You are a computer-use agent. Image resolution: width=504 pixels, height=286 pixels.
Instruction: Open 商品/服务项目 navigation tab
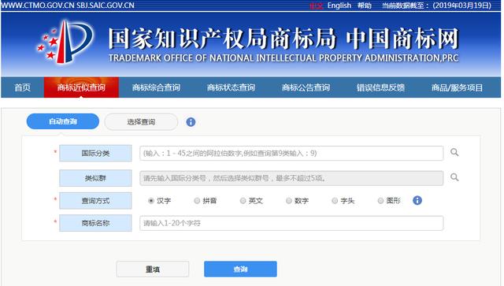coord(457,87)
